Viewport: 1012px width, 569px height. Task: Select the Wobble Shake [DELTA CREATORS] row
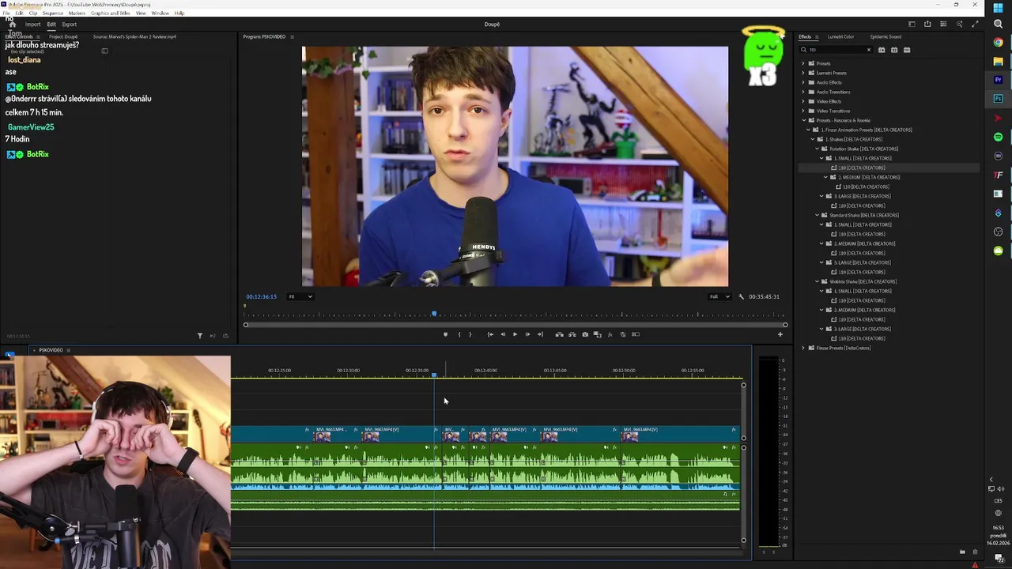[x=889, y=281]
